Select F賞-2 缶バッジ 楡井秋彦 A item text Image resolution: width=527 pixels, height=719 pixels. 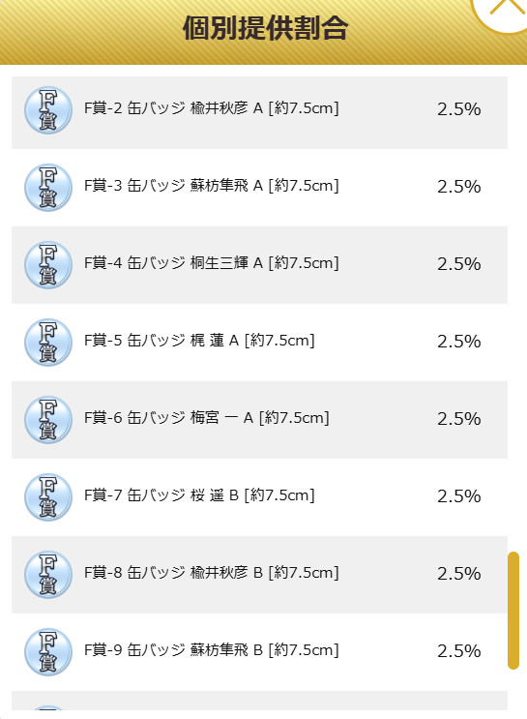tap(212, 108)
